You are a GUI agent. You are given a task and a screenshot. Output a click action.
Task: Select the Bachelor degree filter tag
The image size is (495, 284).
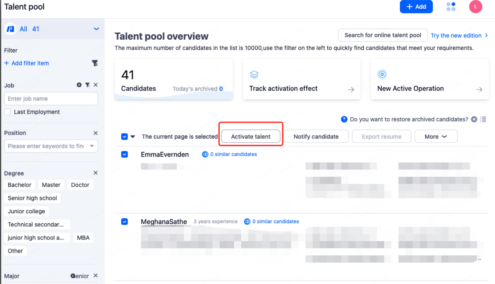19,185
